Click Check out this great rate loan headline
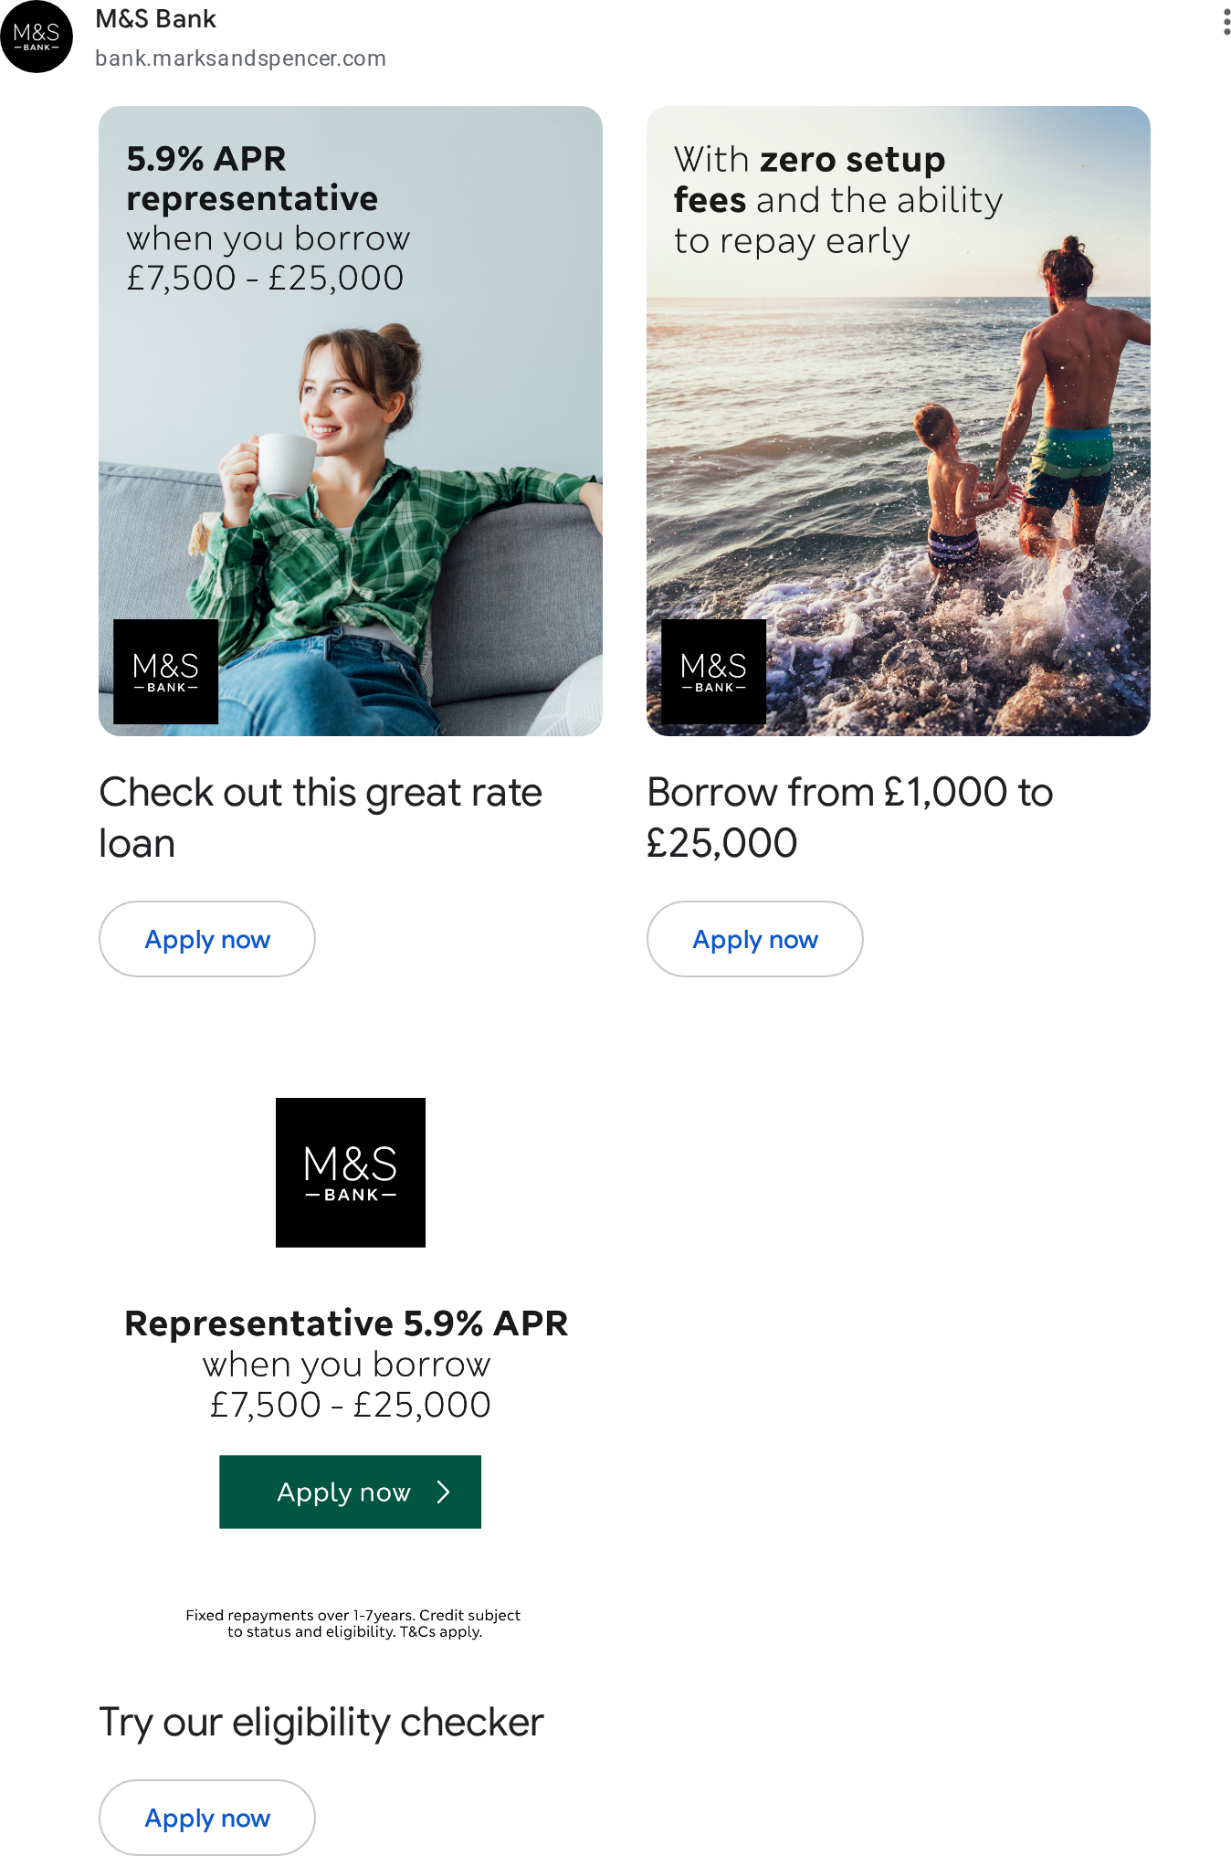This screenshot has width=1231, height=1856. [x=321, y=817]
